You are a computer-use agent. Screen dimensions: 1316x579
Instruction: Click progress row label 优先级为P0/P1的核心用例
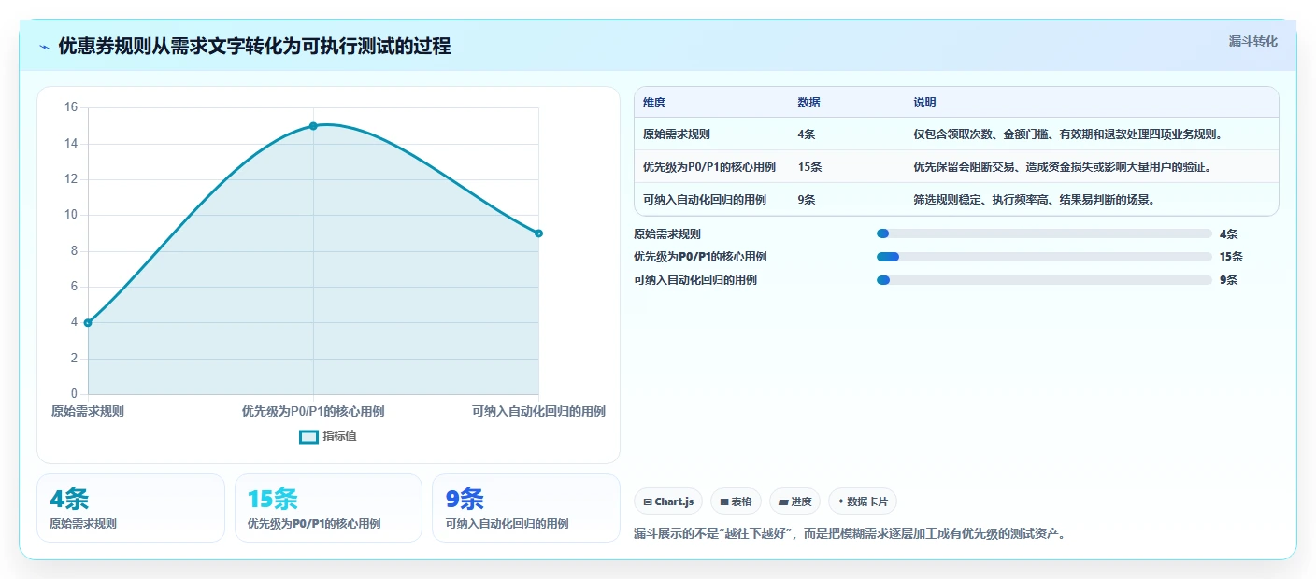click(700, 257)
